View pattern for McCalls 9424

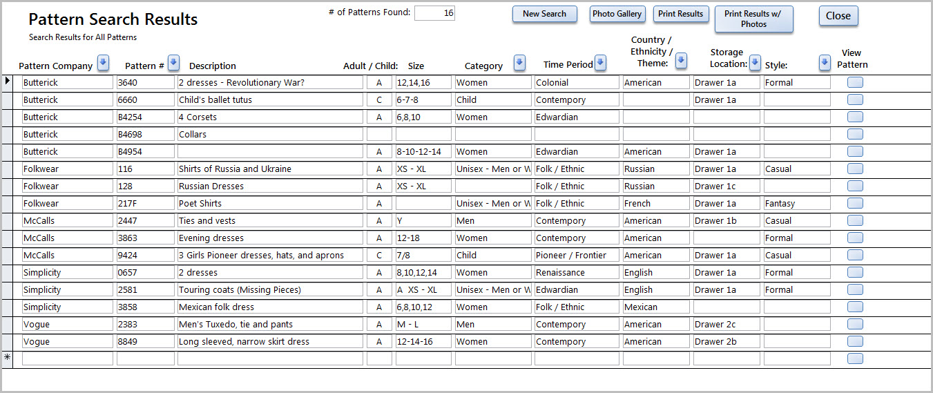(855, 256)
